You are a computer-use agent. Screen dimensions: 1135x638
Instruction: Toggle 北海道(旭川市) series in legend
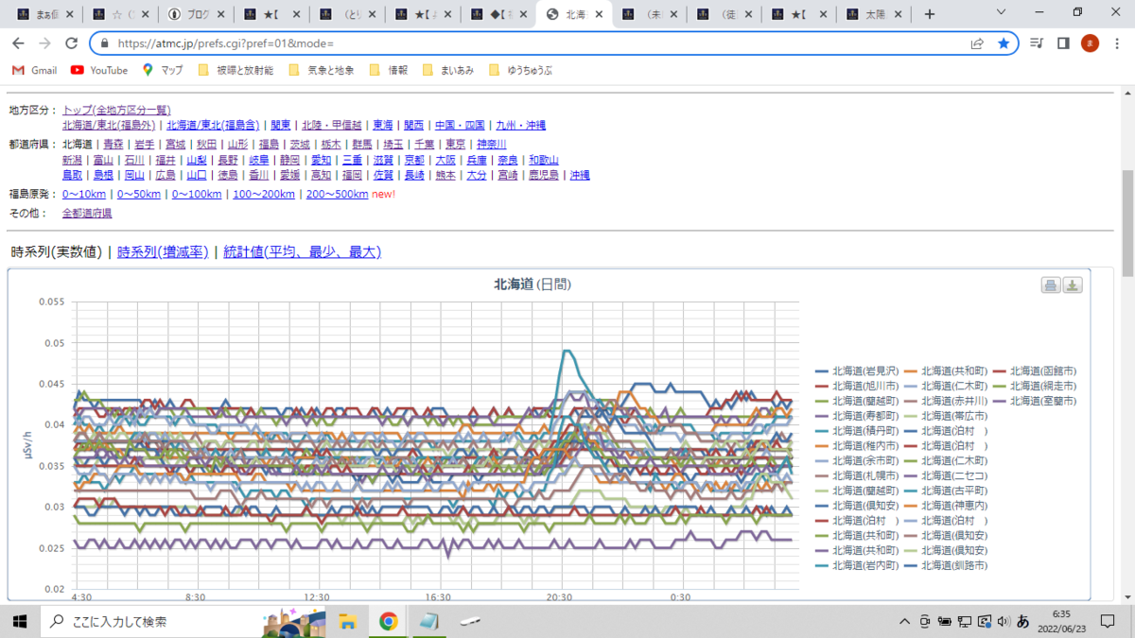click(x=858, y=386)
